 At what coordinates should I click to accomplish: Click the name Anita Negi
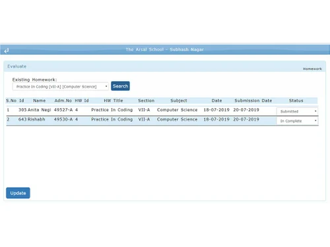(x=40, y=110)
